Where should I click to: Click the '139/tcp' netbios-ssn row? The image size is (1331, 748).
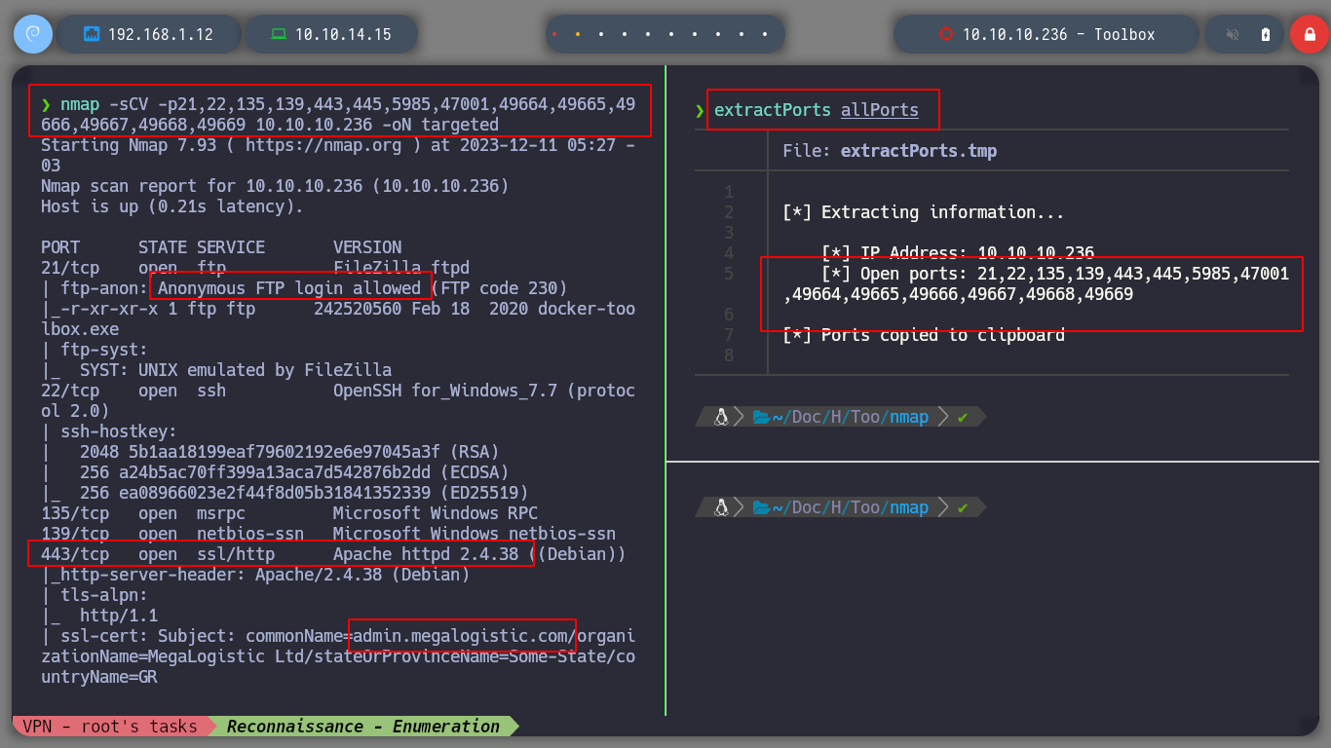click(x=328, y=534)
